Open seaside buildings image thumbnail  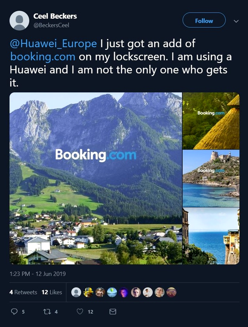pyautogui.click(x=211, y=236)
